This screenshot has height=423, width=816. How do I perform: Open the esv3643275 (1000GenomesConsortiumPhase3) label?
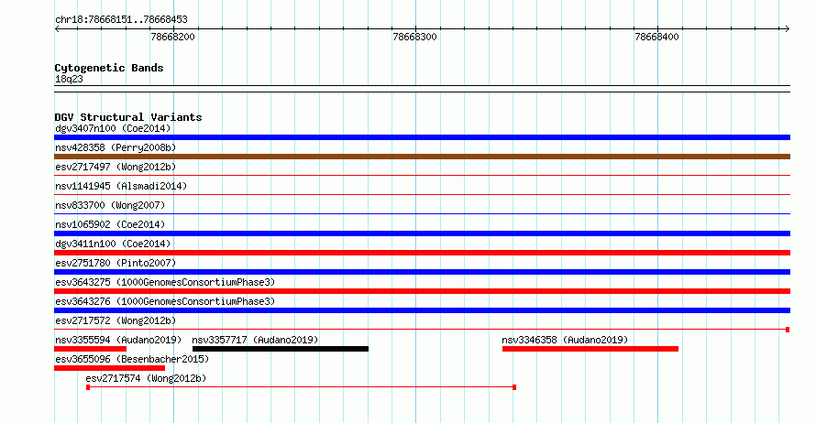pyautogui.click(x=165, y=282)
